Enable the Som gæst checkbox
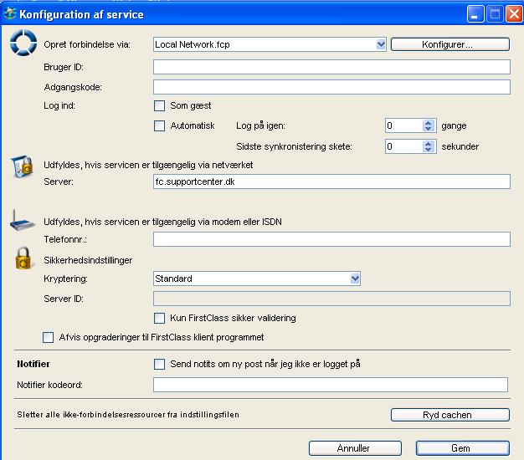The height and width of the screenshot is (460, 524). pyautogui.click(x=159, y=106)
